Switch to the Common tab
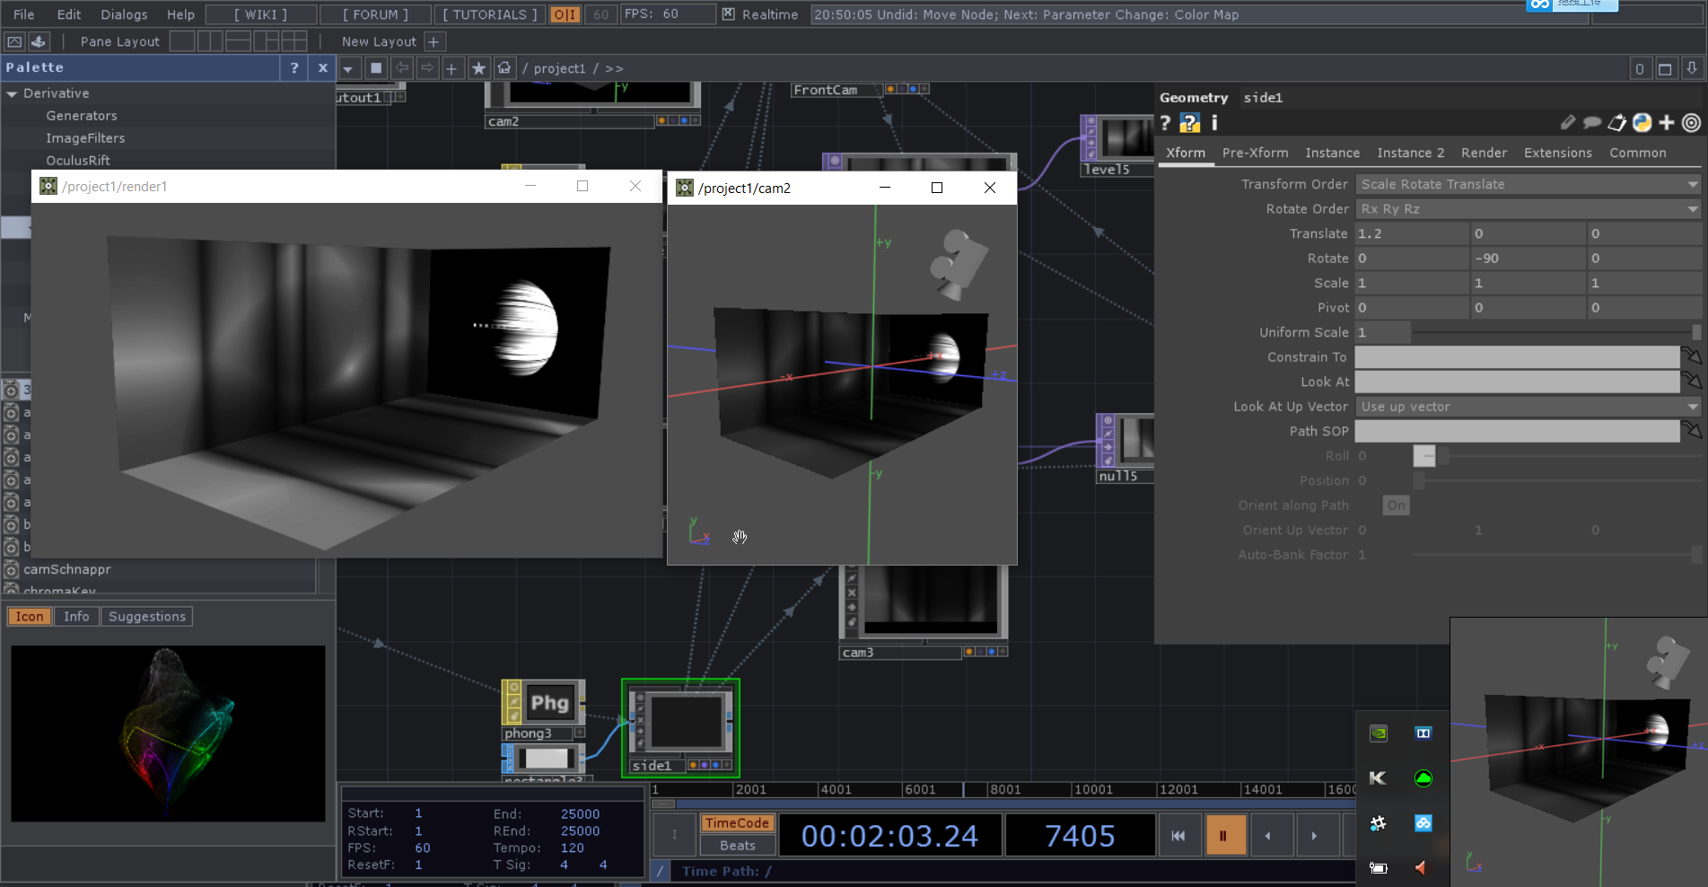 [1637, 153]
